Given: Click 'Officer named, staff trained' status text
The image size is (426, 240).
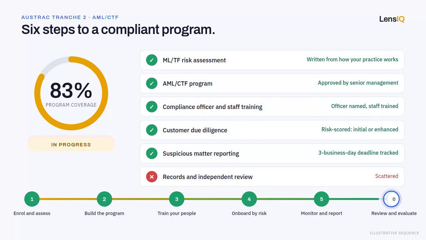Looking at the screenshot, I should tap(365, 106).
